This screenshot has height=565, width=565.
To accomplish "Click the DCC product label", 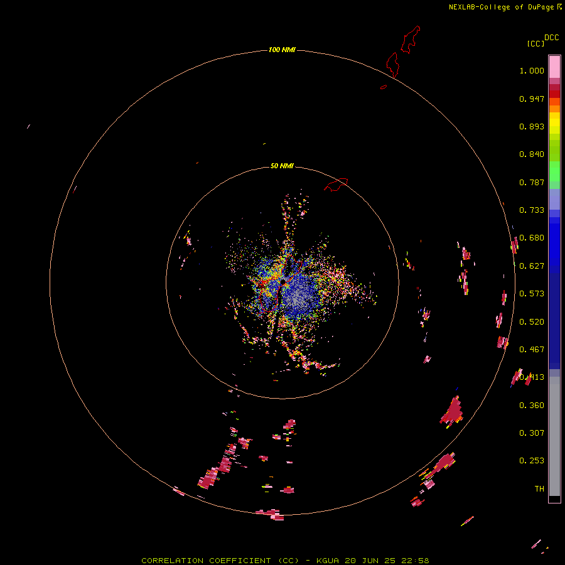I will 552,38.
